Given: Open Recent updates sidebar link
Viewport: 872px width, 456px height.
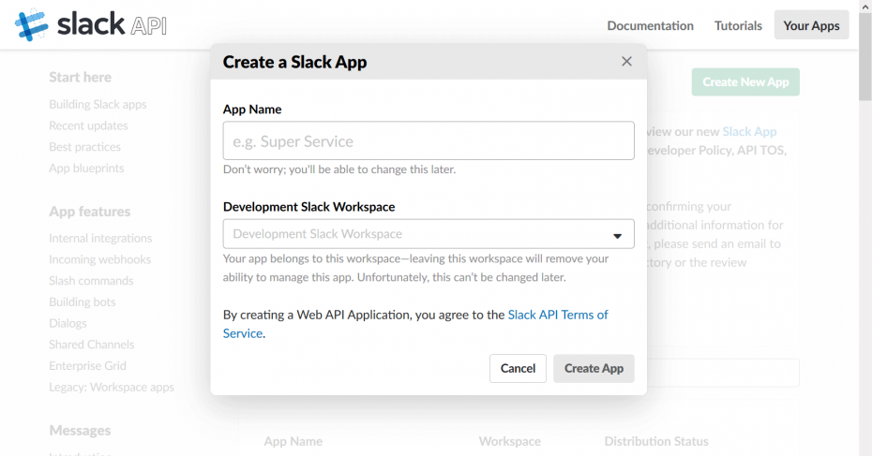Looking at the screenshot, I should (x=88, y=125).
